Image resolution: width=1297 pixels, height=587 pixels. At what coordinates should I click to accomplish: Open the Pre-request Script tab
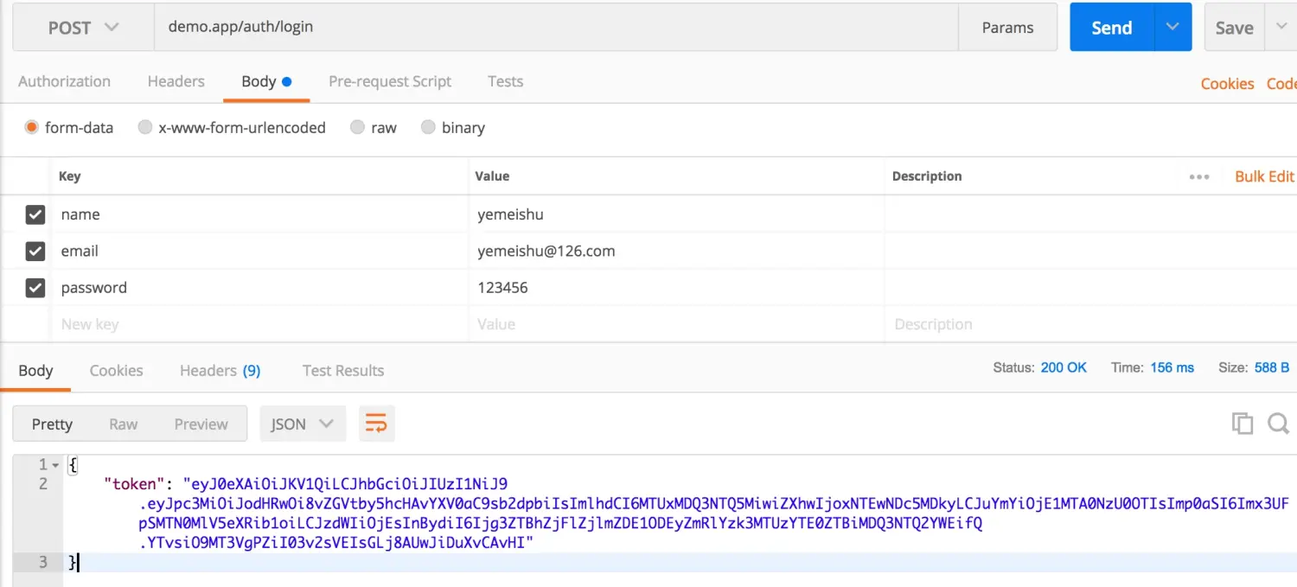click(x=390, y=81)
